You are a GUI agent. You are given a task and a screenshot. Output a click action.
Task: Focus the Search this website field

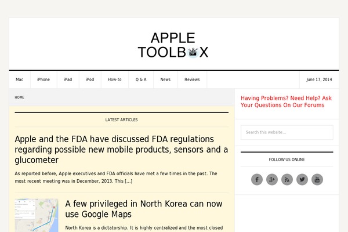(x=287, y=132)
